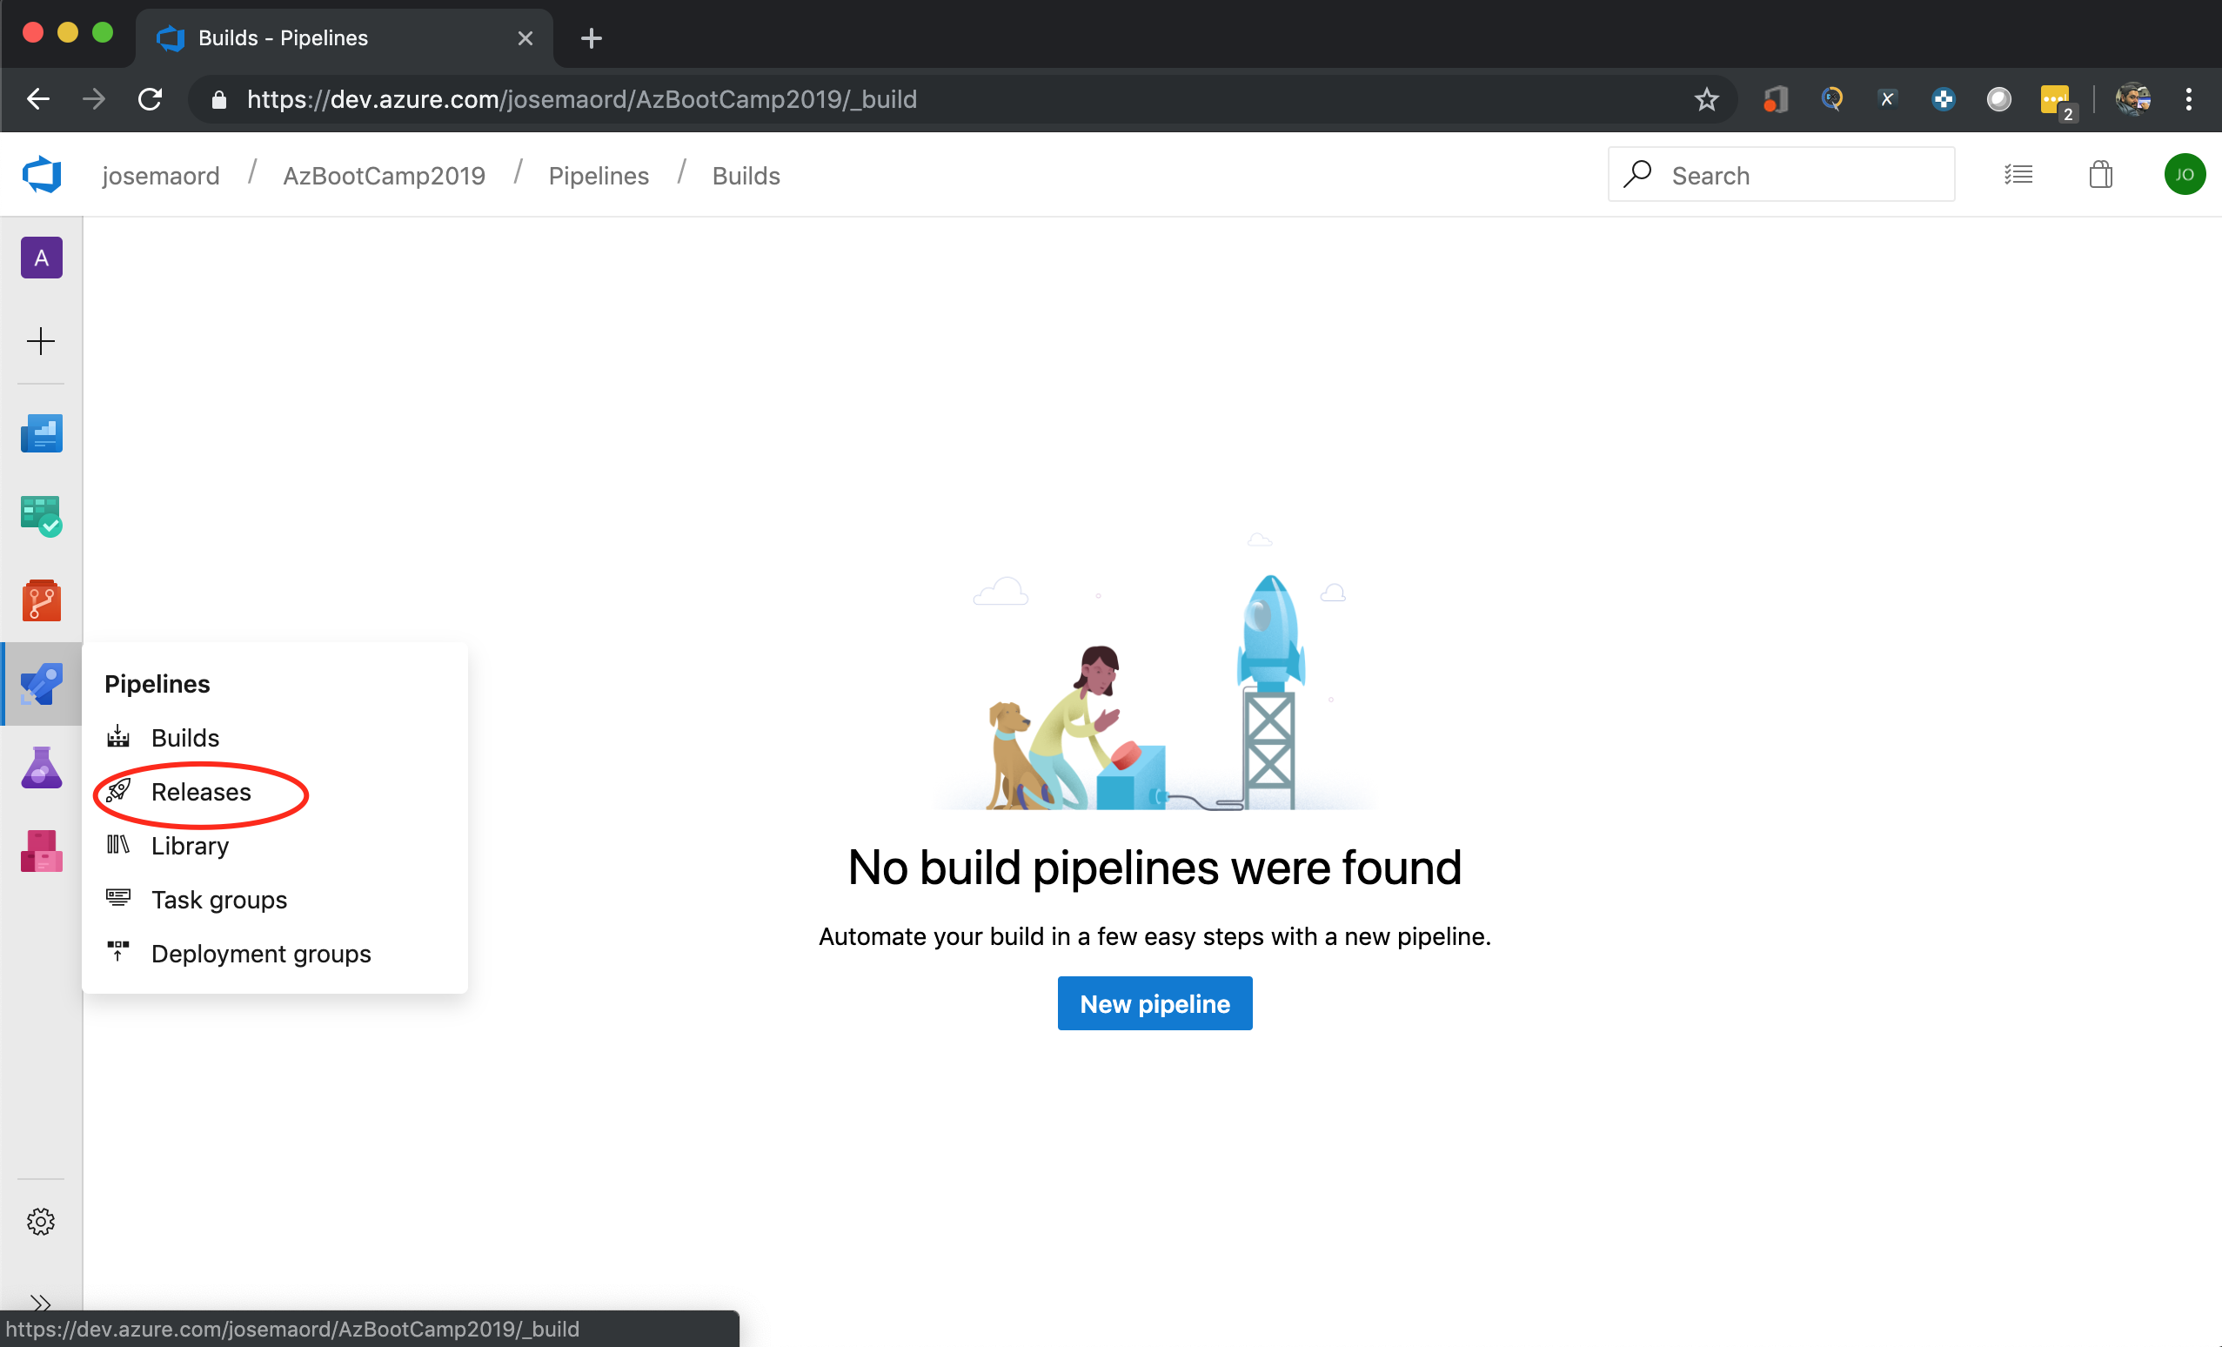Open the work items list icon

click(2018, 175)
